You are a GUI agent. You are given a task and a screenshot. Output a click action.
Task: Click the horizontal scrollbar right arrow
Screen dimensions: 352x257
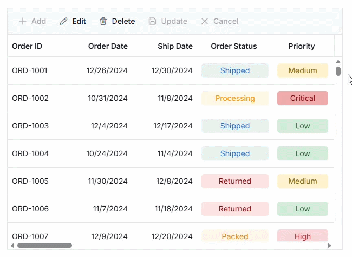click(329, 246)
